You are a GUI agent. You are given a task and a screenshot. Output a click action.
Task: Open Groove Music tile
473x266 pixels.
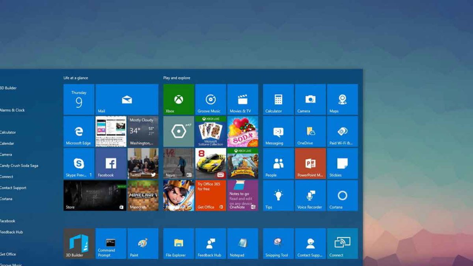(x=211, y=99)
